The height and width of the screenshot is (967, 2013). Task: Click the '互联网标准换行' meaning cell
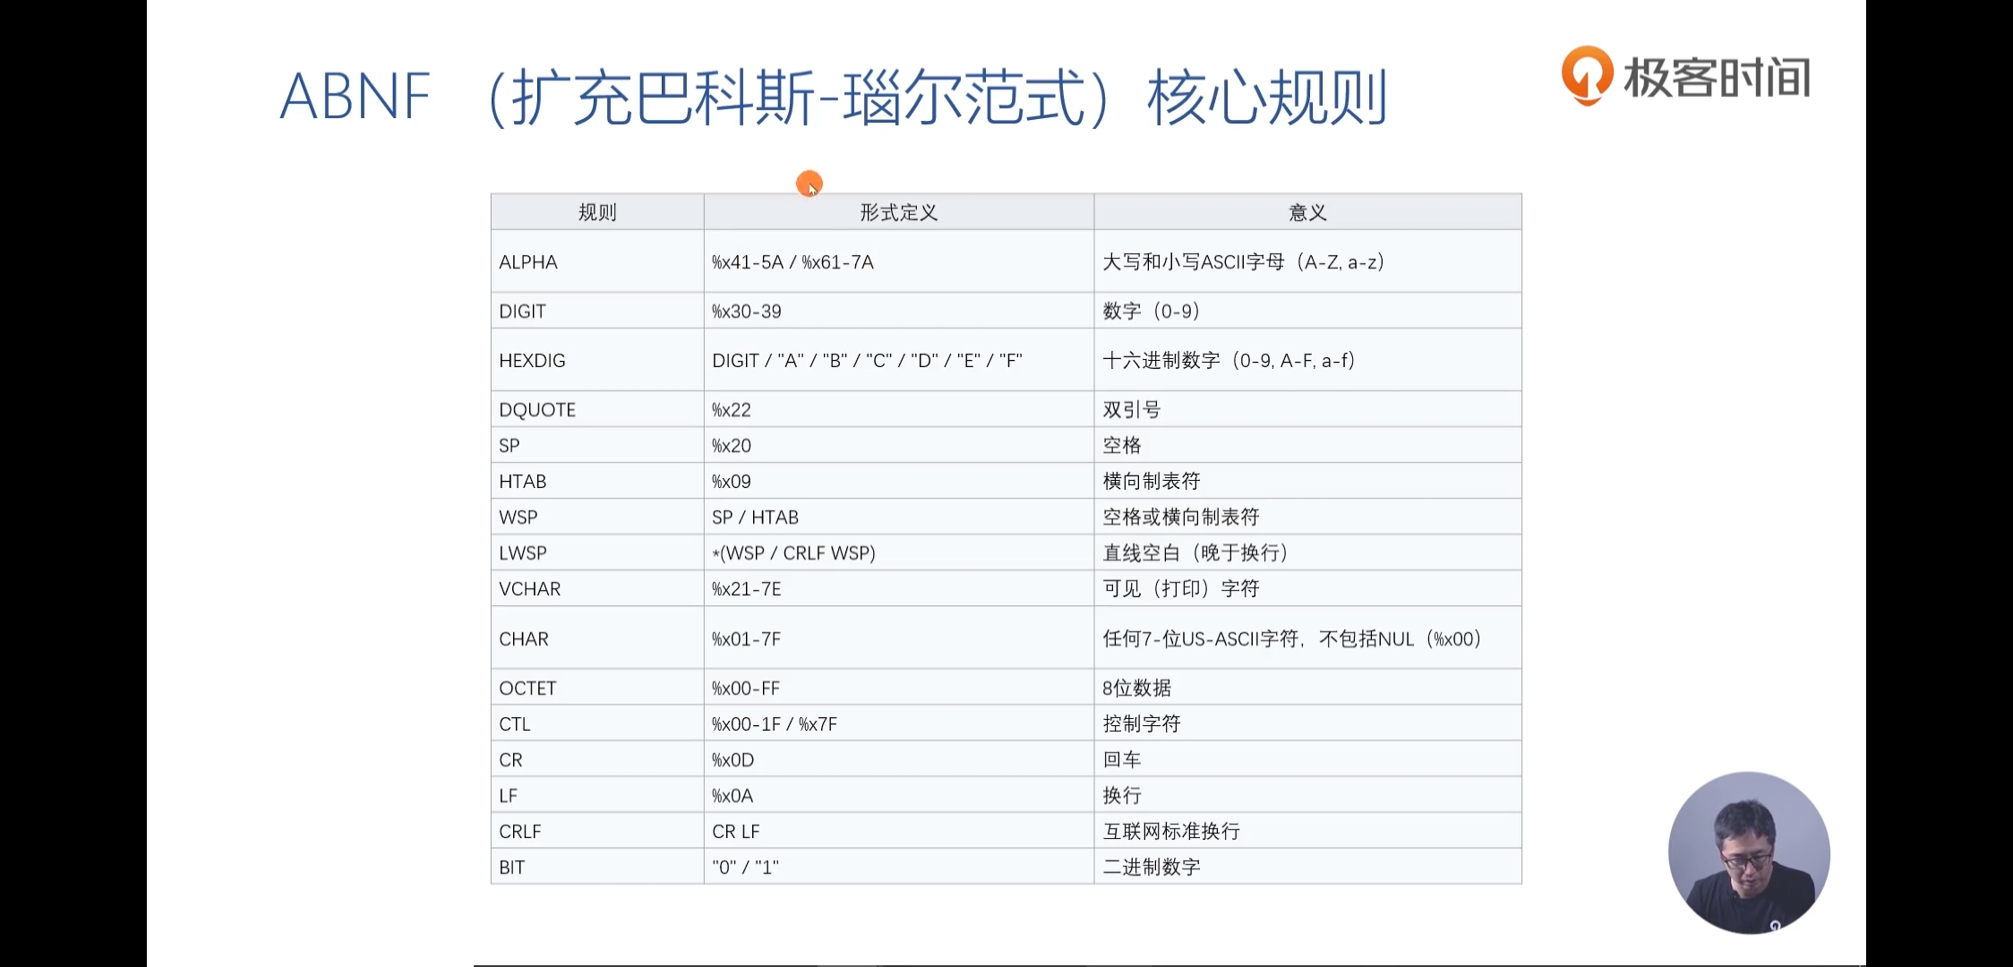(x=1307, y=831)
